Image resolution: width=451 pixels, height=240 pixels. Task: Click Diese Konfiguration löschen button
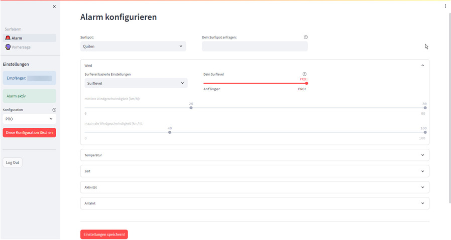pyautogui.click(x=29, y=133)
